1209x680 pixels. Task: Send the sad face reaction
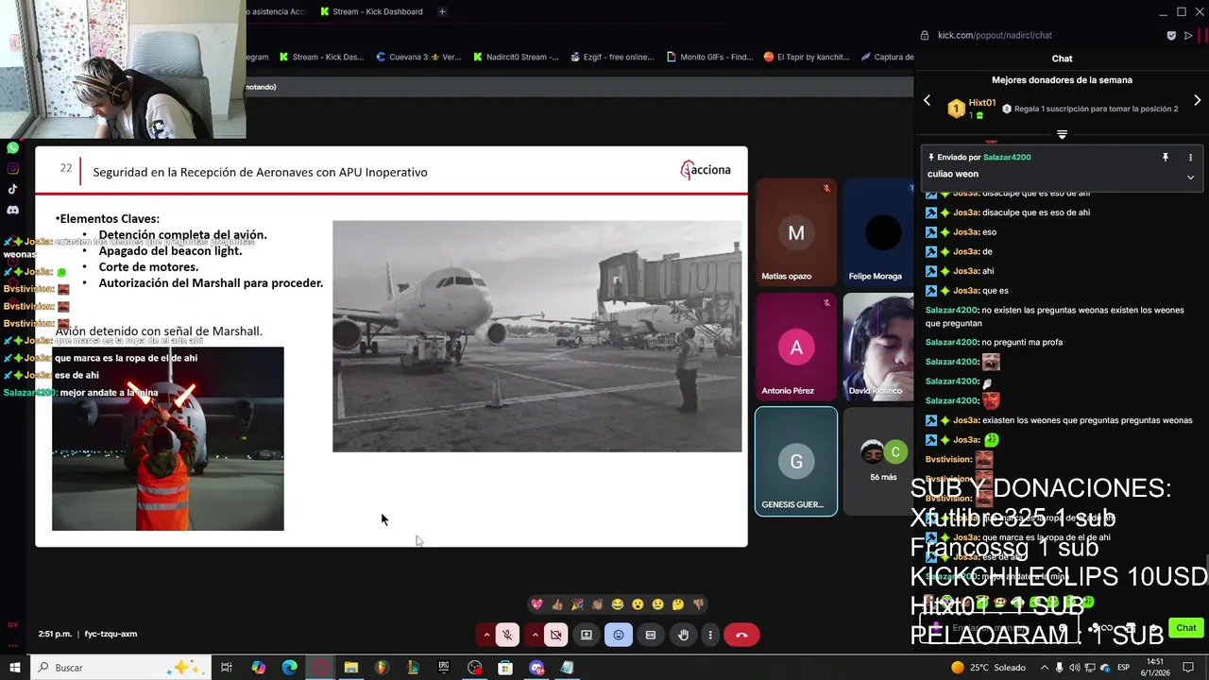tap(658, 604)
